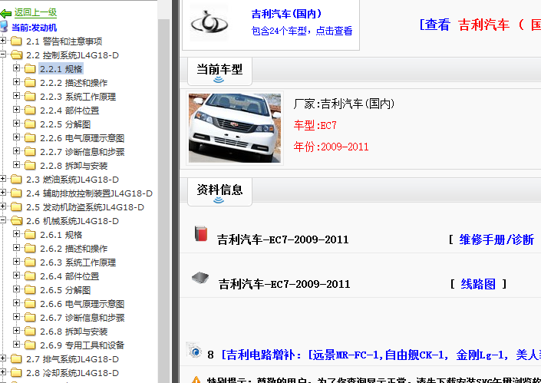Select 2.6.5 分解图 tree label
Image resolution: width=541 pixels, height=383 pixels.
tap(65, 290)
